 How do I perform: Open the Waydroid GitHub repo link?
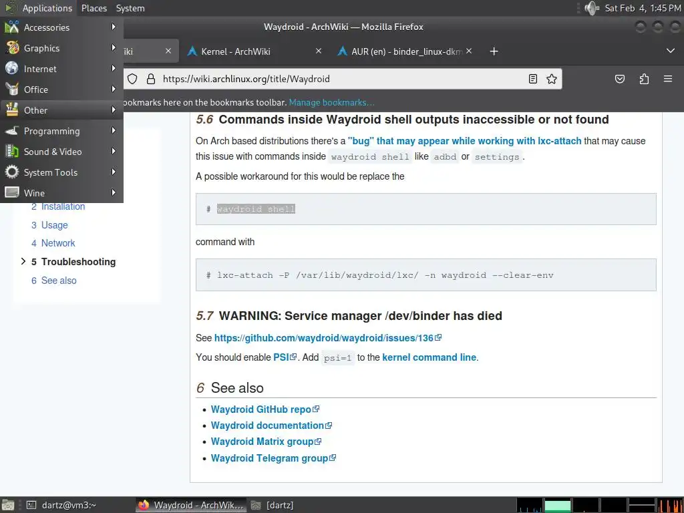coord(265,409)
